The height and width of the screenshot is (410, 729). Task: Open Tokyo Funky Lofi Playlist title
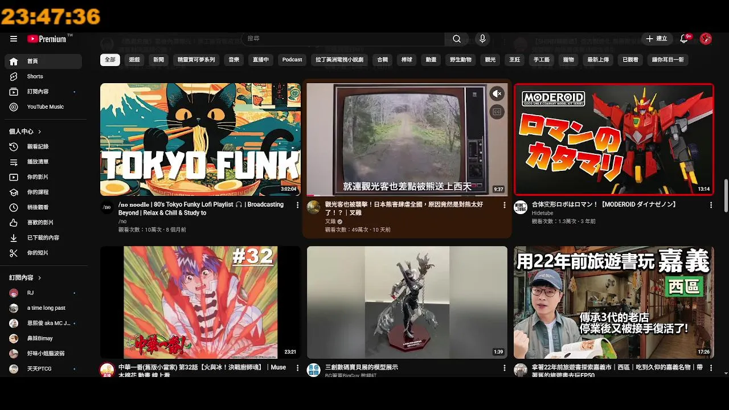pos(201,208)
